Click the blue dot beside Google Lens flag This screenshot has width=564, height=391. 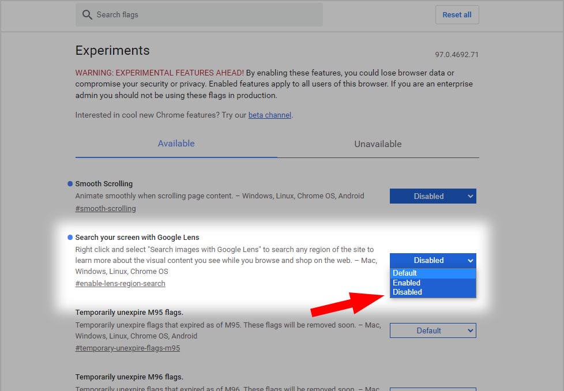coord(70,238)
